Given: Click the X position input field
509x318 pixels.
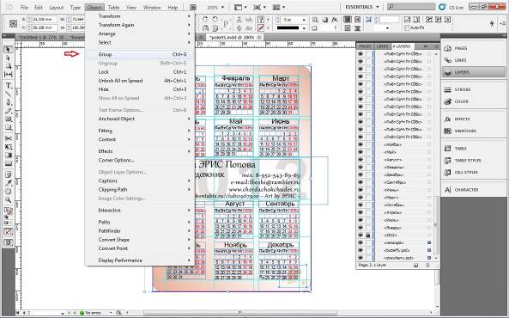Looking at the screenshot, I should [44, 20].
